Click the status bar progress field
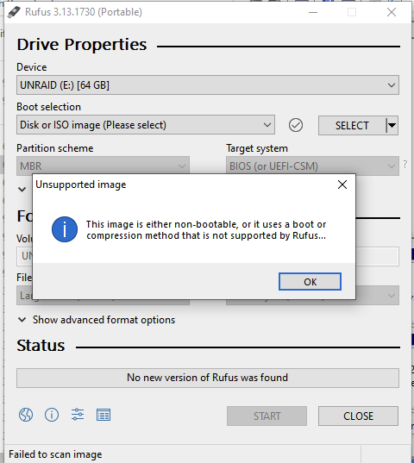 point(208,378)
